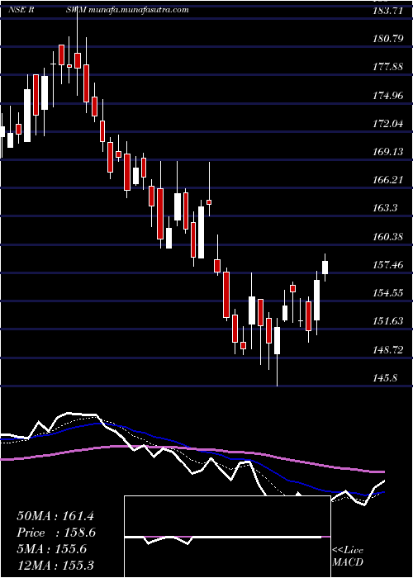Click the 5MA : 155.6 readout

coord(51,549)
